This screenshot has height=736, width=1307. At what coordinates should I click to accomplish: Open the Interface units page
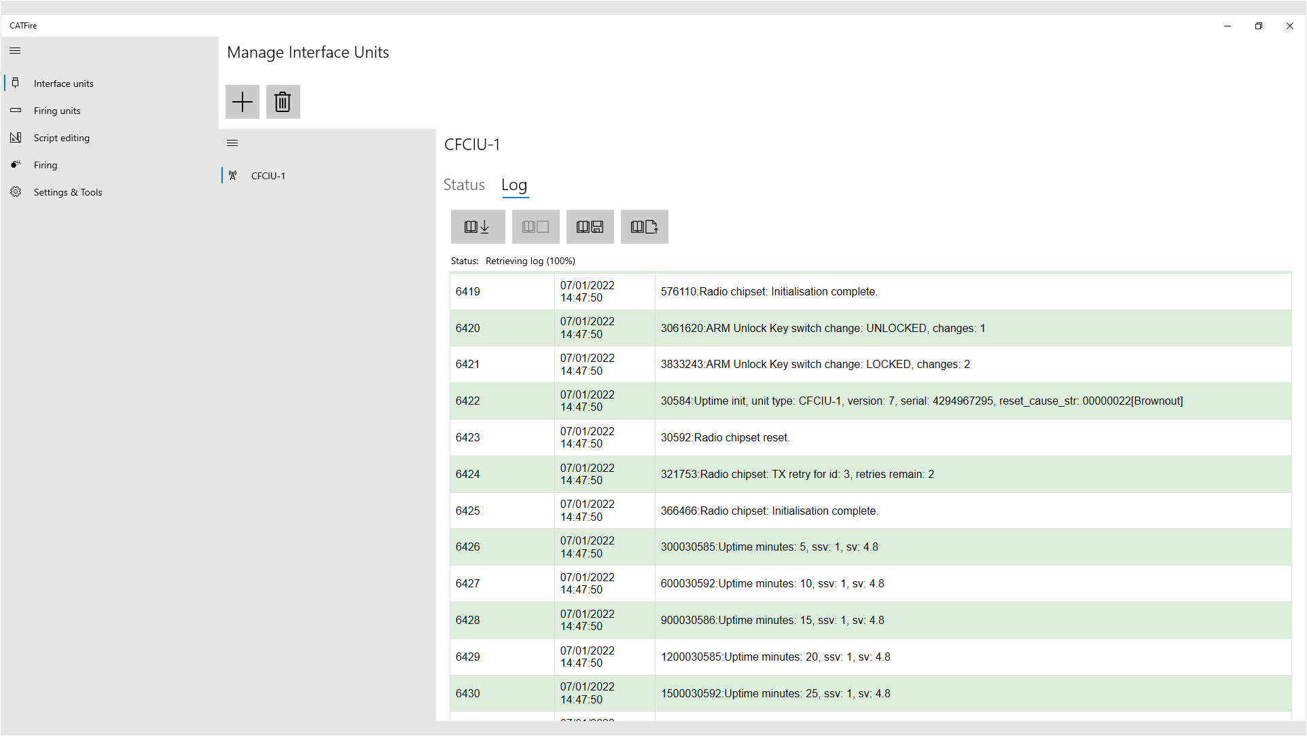pos(64,84)
